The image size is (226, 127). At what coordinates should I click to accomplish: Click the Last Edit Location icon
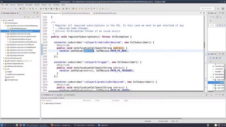pyautogui.click(x=97, y=8)
